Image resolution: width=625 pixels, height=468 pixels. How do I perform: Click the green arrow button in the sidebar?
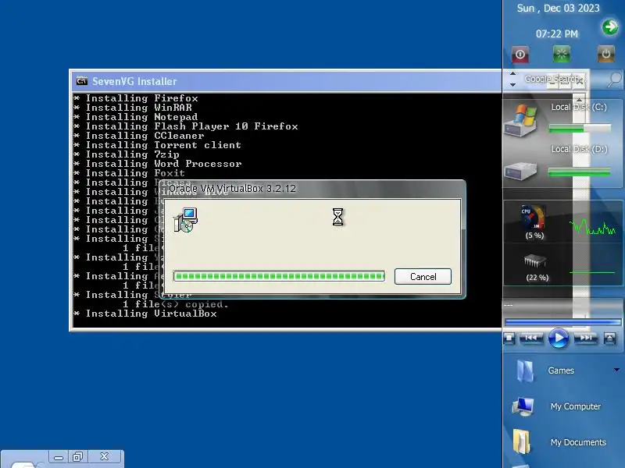coord(610,27)
